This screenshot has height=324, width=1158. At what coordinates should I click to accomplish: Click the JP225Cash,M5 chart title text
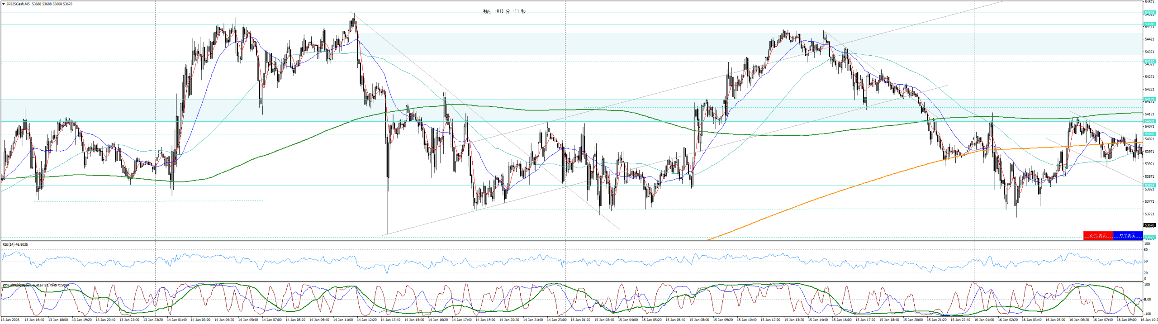tap(18, 4)
